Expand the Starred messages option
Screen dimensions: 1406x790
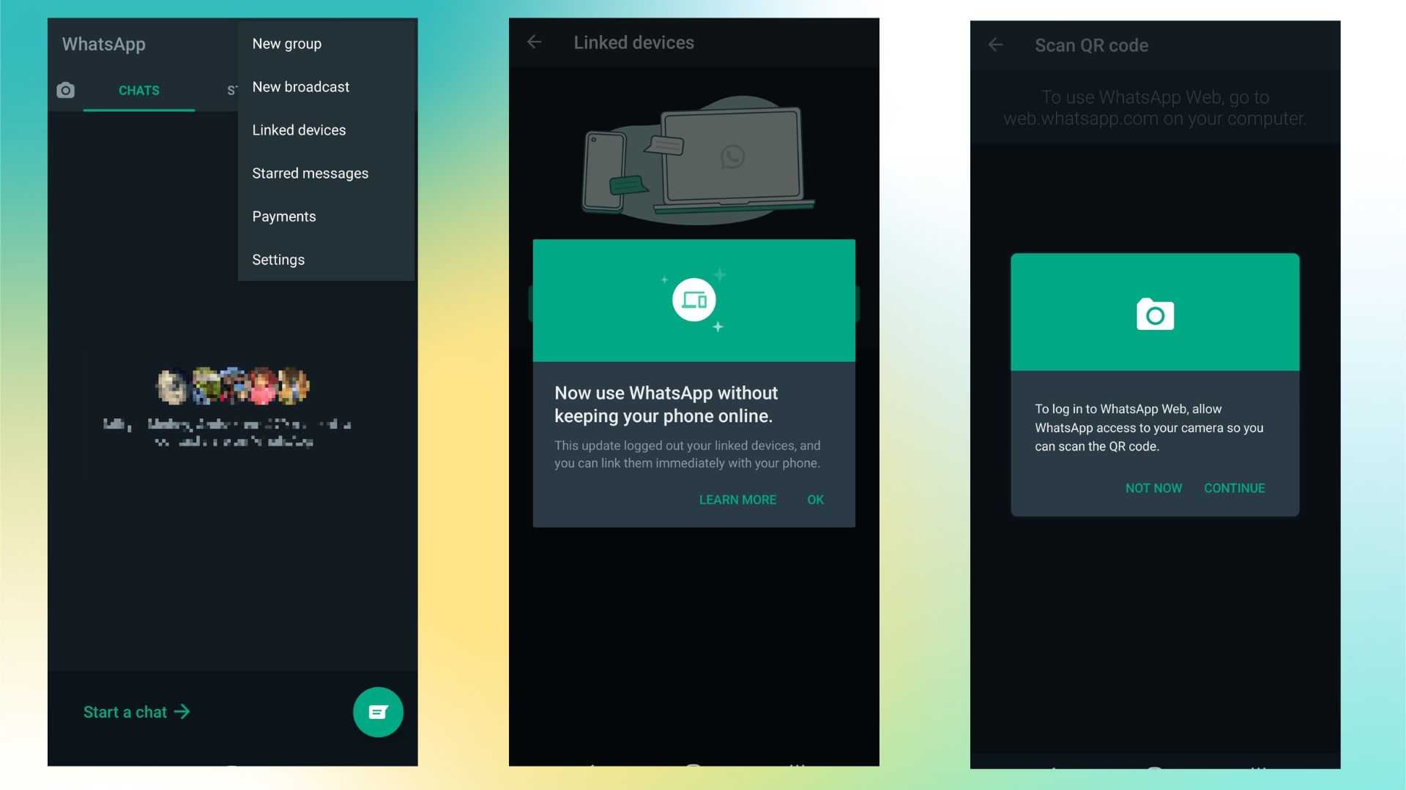click(310, 173)
